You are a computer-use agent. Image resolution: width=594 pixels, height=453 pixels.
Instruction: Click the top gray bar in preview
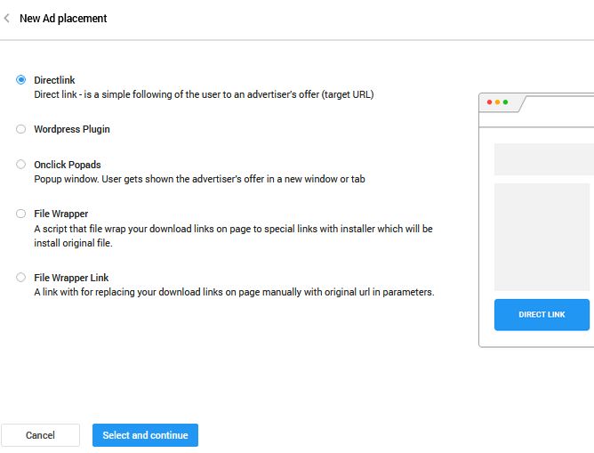tap(544, 159)
